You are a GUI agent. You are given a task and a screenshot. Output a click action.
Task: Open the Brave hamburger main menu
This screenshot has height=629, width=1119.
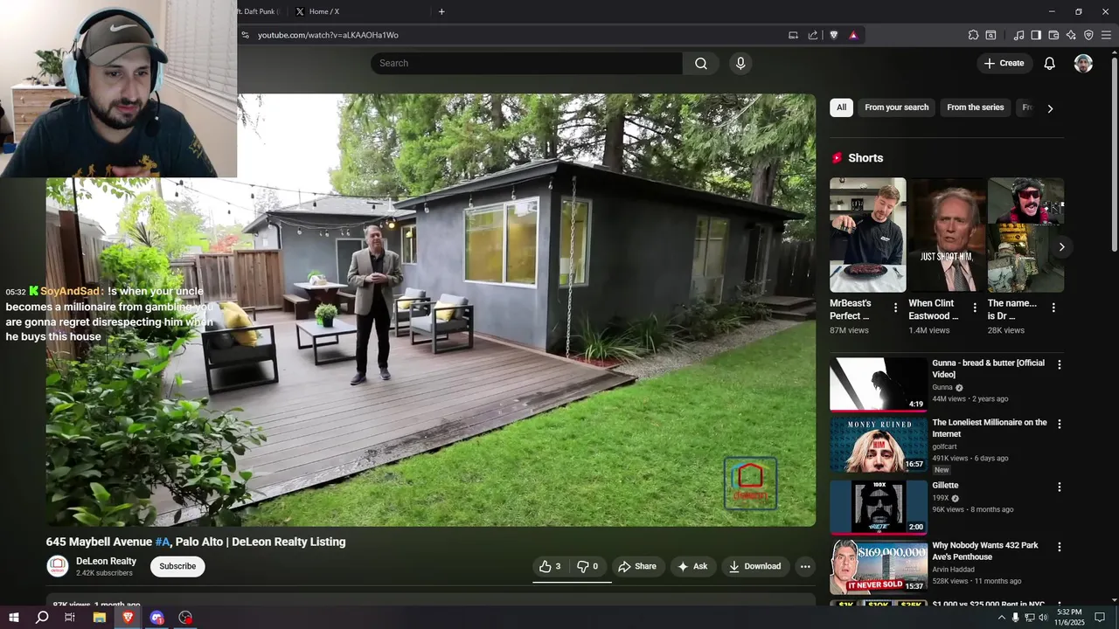coord(1106,35)
